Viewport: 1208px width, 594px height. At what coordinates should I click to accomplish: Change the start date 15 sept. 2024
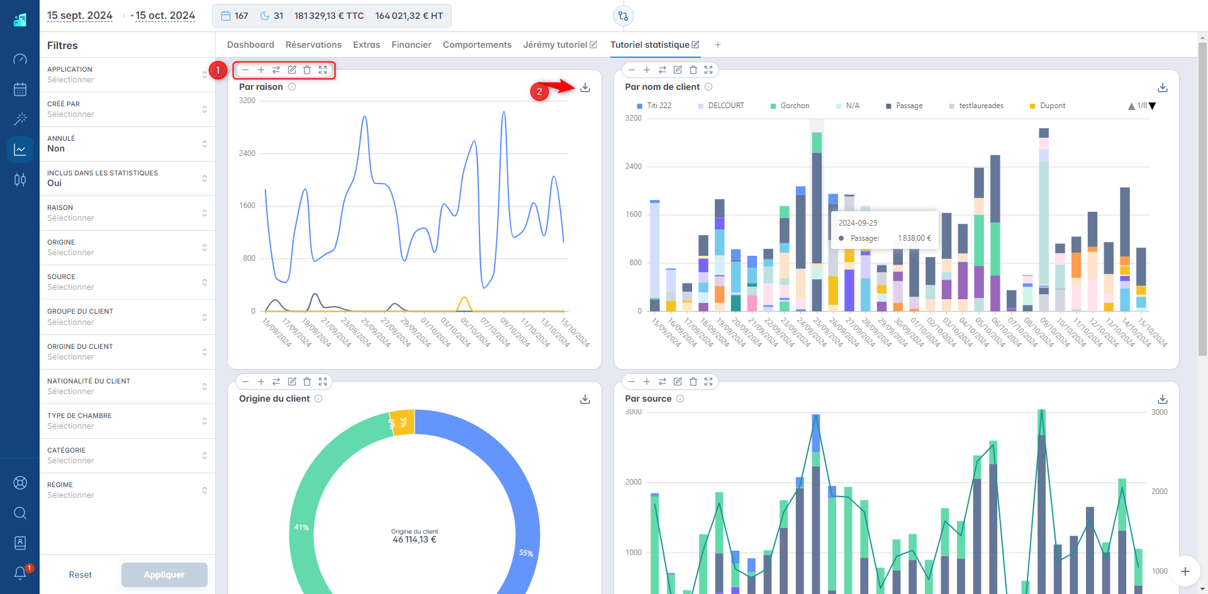[80, 16]
